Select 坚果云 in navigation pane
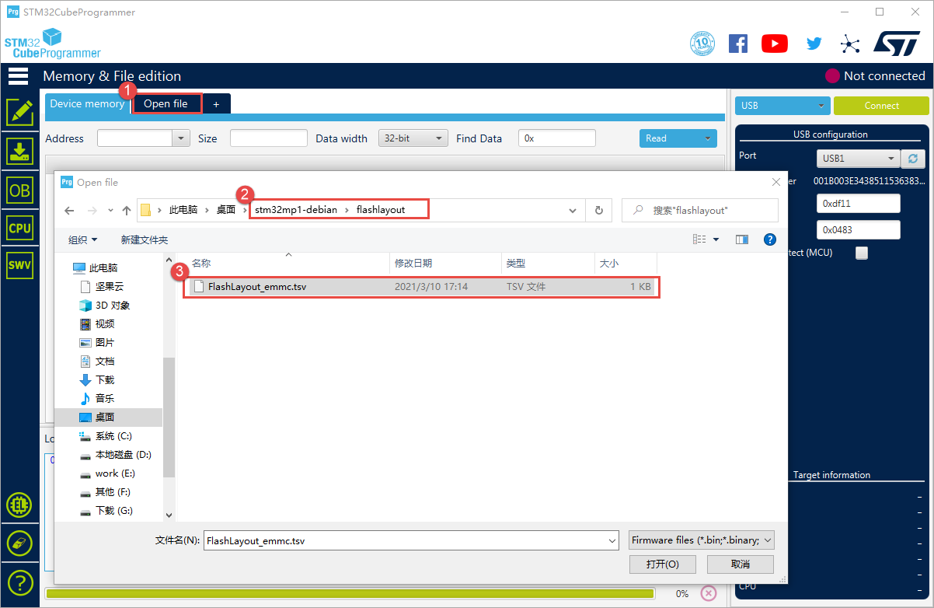934x608 pixels. pos(110,286)
